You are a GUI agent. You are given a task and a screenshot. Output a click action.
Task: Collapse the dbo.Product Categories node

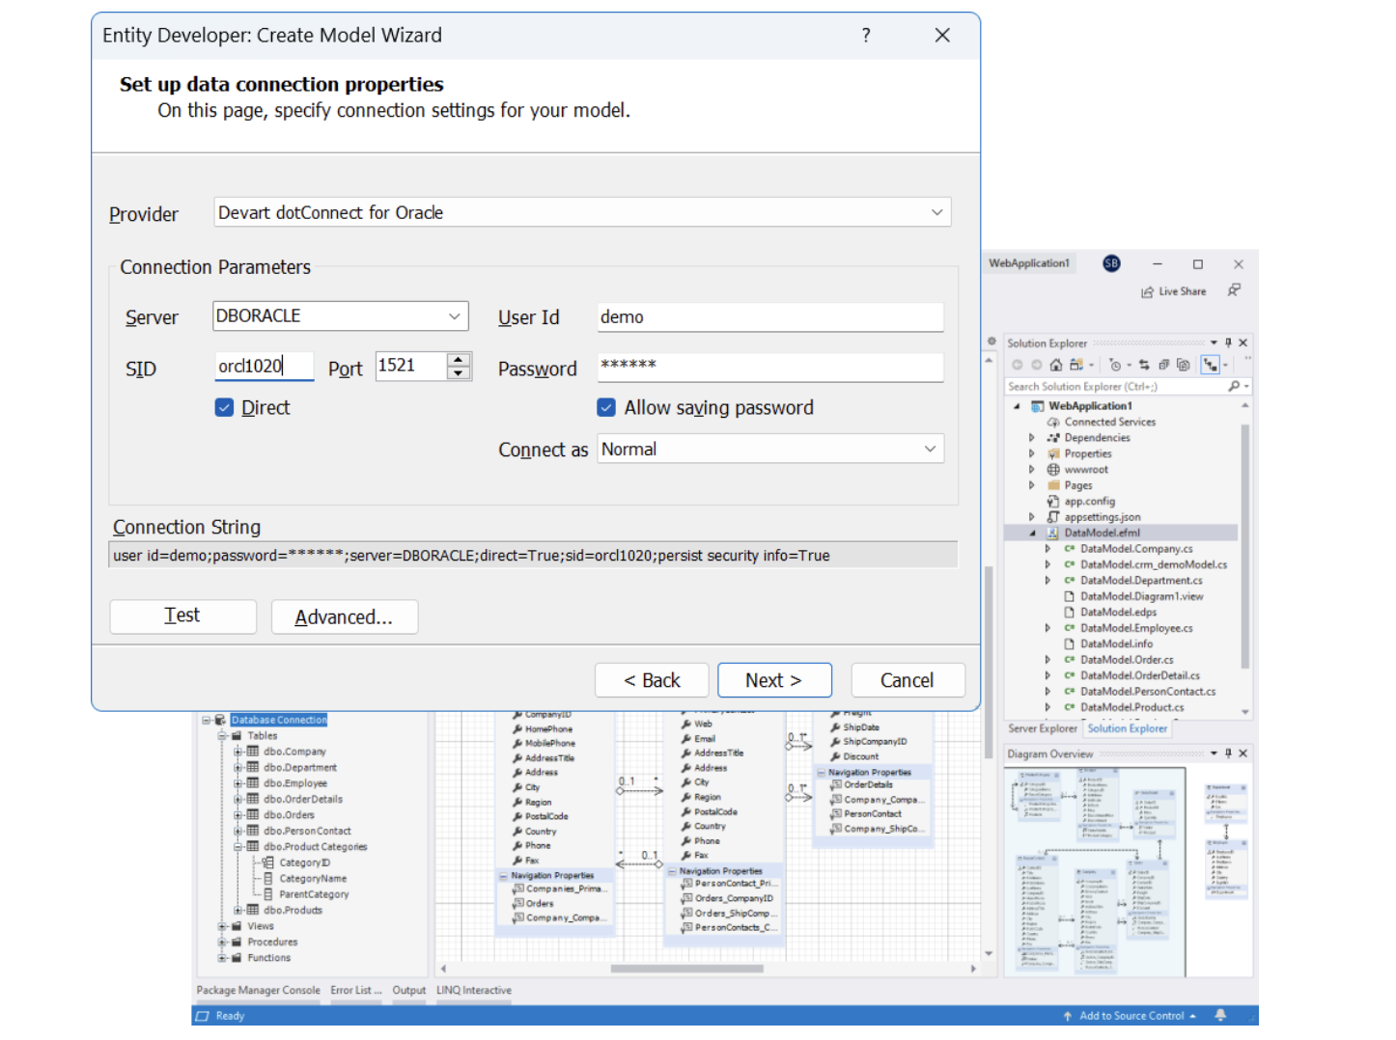click(237, 847)
